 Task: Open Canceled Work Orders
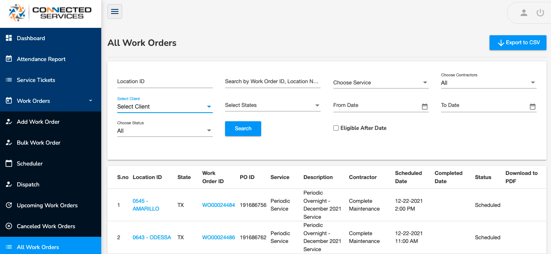[46, 226]
